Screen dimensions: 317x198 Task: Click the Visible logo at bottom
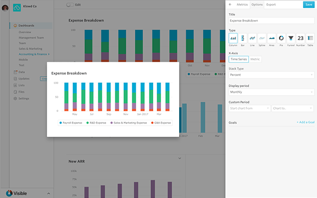click(x=16, y=193)
